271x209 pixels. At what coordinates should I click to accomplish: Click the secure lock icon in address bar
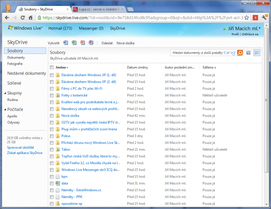[x=39, y=18]
